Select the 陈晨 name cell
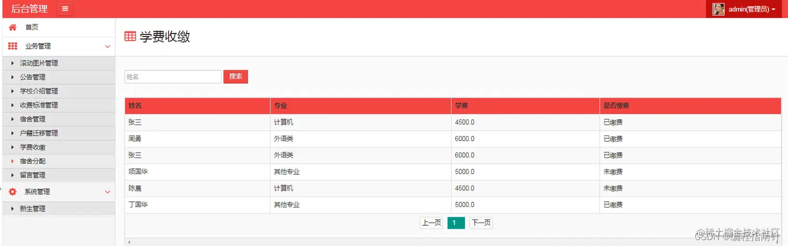This screenshot has height=246, width=788. (x=198, y=189)
